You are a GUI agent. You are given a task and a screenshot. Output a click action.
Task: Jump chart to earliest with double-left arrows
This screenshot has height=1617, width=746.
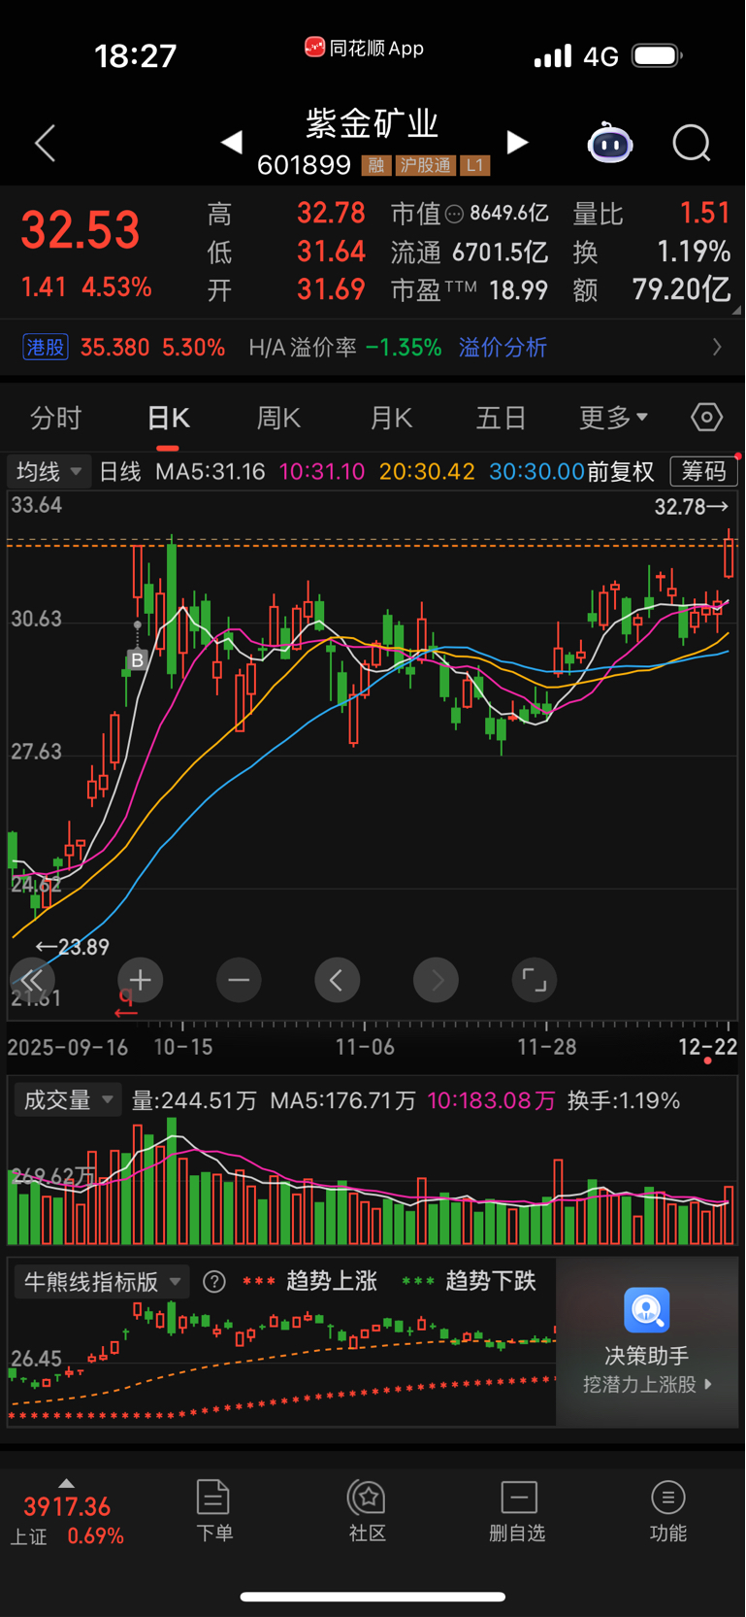[x=31, y=980]
